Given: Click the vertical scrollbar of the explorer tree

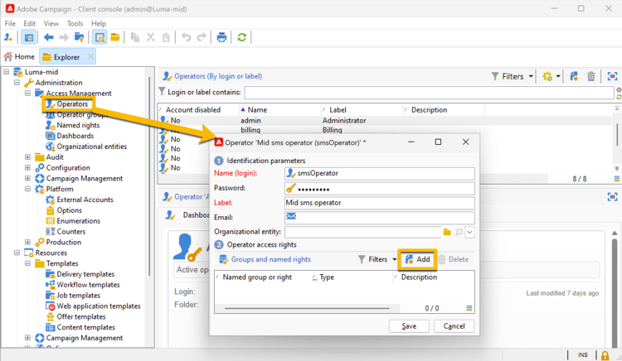Looking at the screenshot, I should 149,176.
